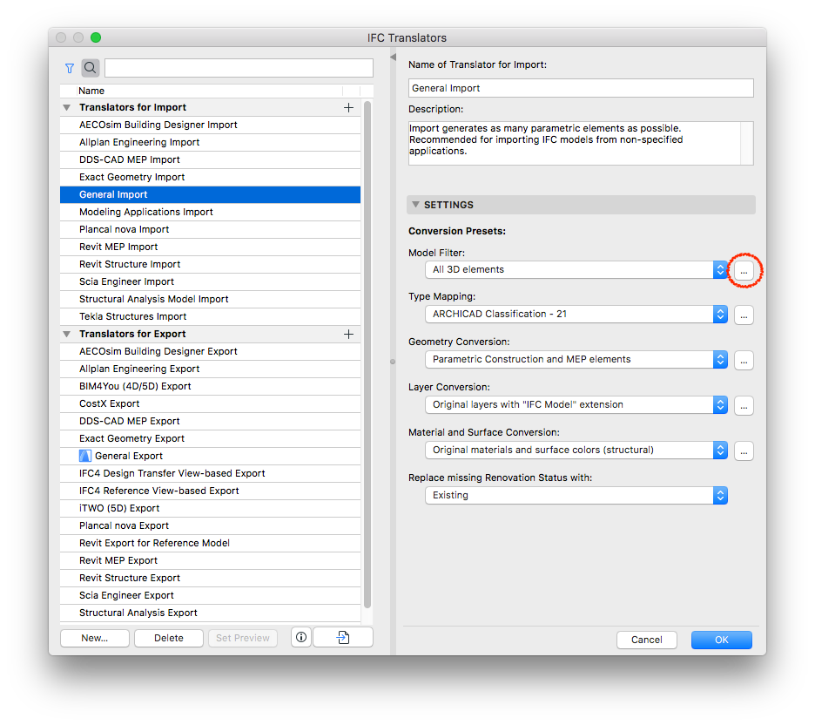Open Material and Surface Conversion options (...)
Screen dimensions: 815x725
tap(744, 451)
